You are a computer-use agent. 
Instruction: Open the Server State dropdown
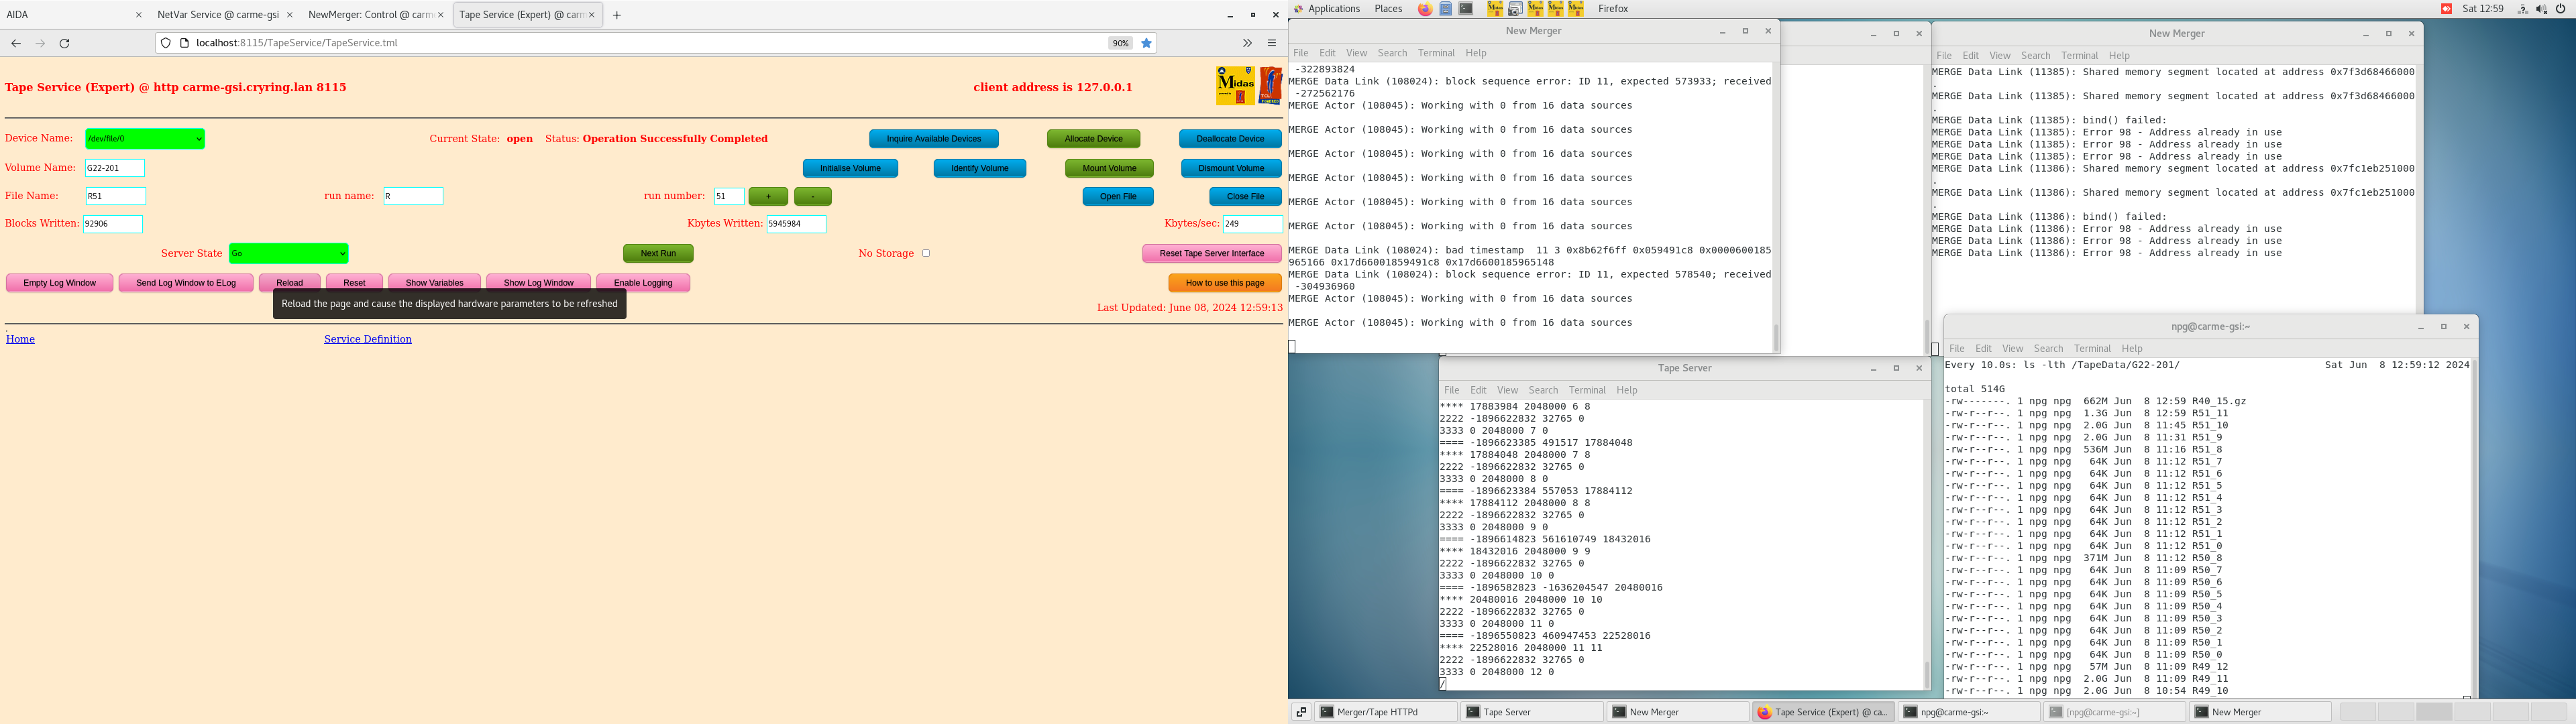[x=288, y=253]
